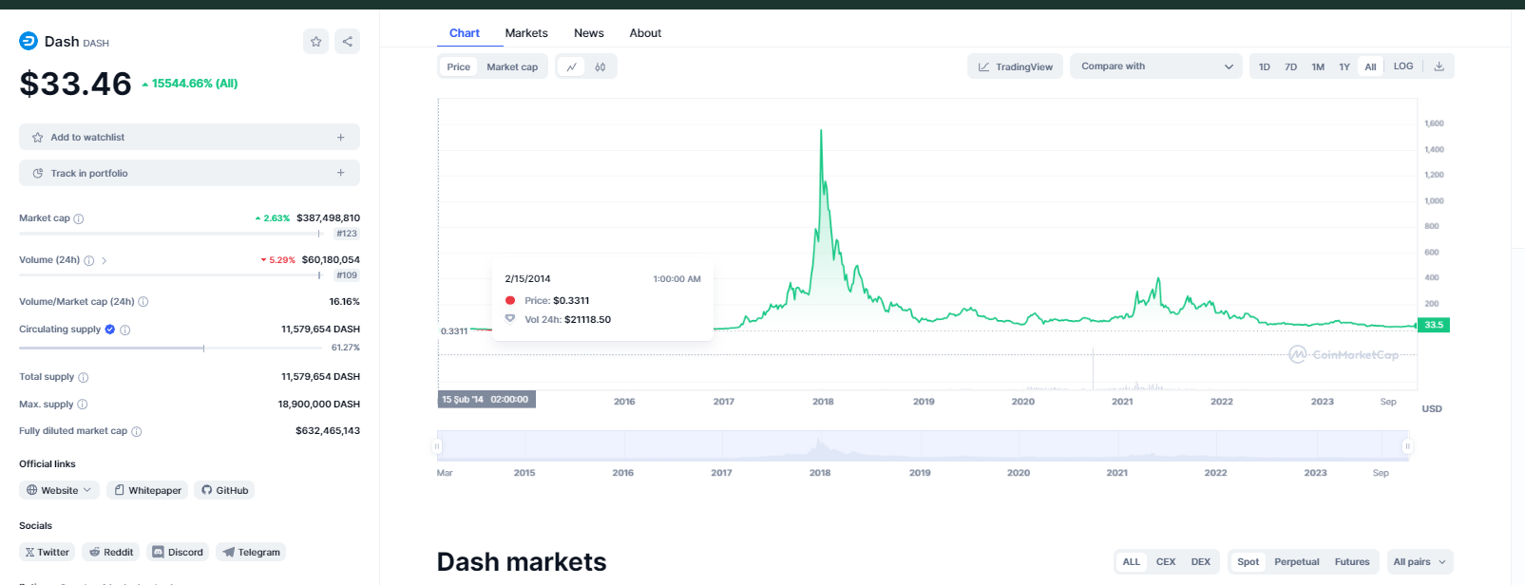
Task: Click the star favorite icon beside Dash
Action: (x=315, y=42)
